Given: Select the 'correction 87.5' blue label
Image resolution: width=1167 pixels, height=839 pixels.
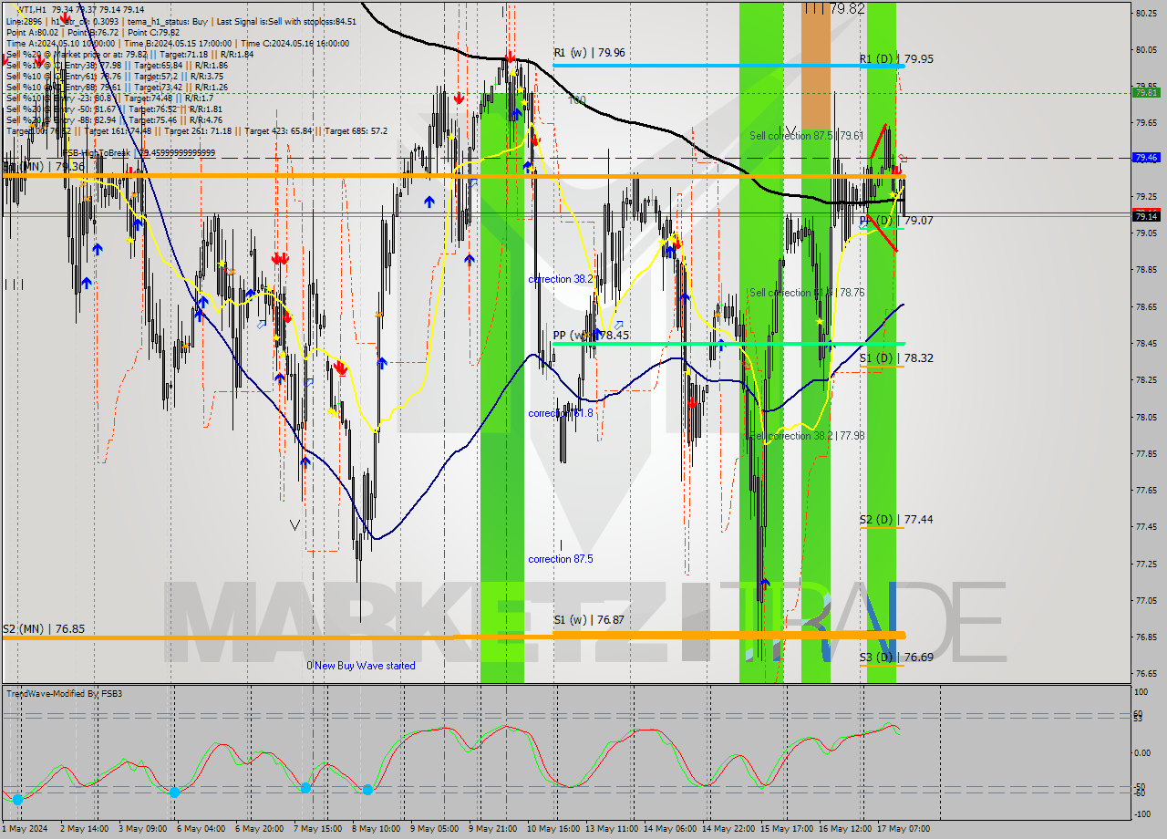Looking at the screenshot, I should pos(561,559).
